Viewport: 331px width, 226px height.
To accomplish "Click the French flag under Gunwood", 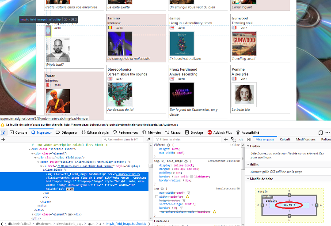I will [x=234, y=28].
